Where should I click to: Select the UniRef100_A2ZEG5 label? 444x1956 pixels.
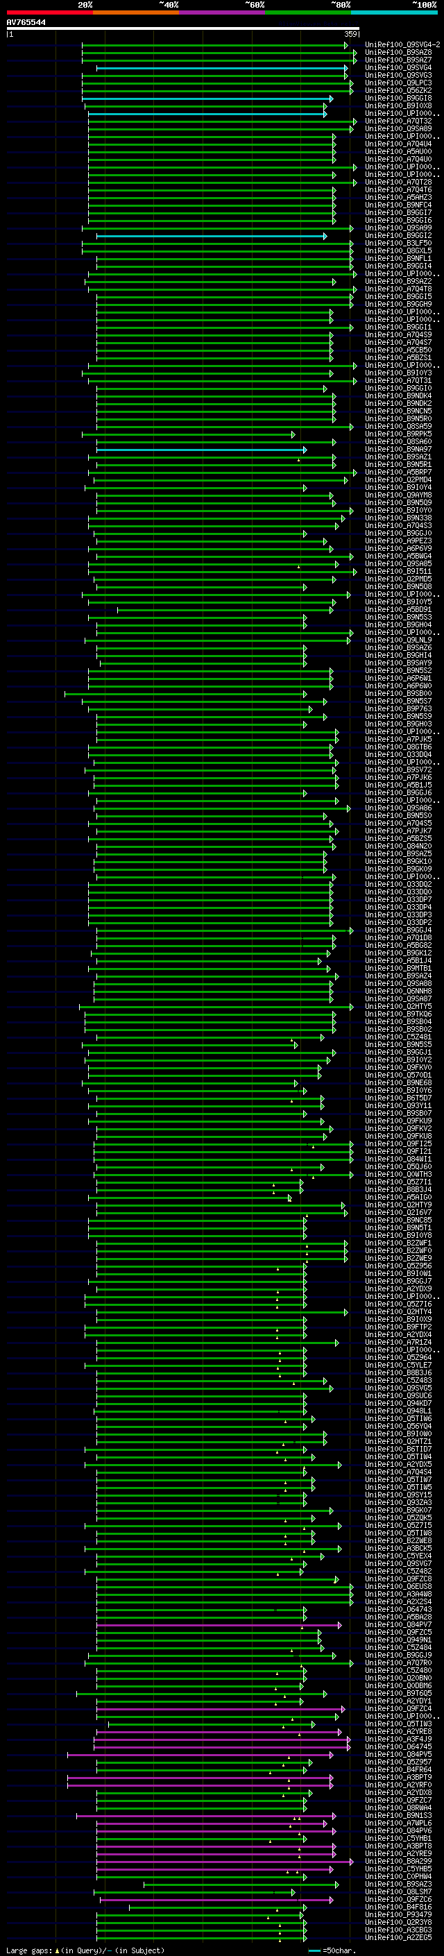[x=398, y=1938]
